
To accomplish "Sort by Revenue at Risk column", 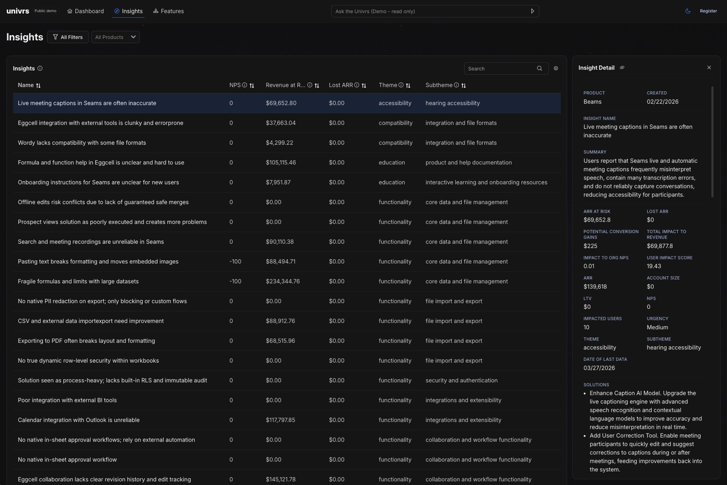I will tap(317, 86).
